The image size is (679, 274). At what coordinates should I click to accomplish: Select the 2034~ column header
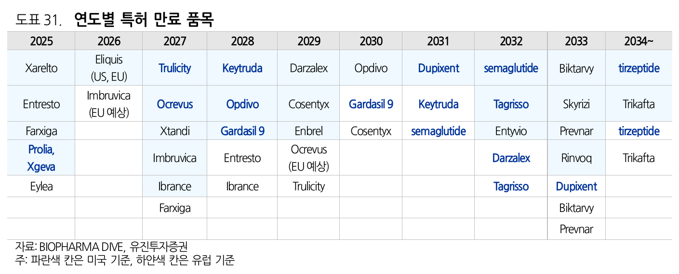click(x=639, y=41)
